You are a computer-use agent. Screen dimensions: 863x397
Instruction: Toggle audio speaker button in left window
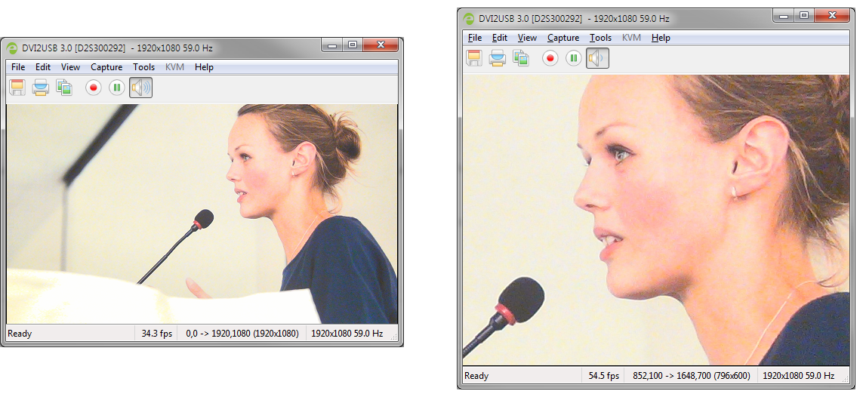tap(141, 88)
